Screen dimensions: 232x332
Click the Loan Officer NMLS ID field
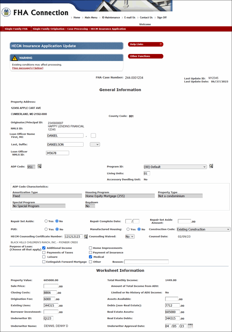coord(57,153)
